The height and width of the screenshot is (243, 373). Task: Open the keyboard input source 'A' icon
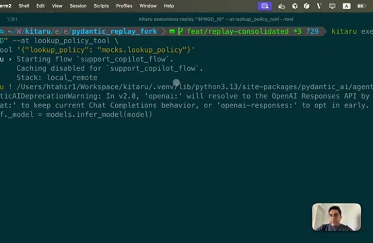coord(346,6)
